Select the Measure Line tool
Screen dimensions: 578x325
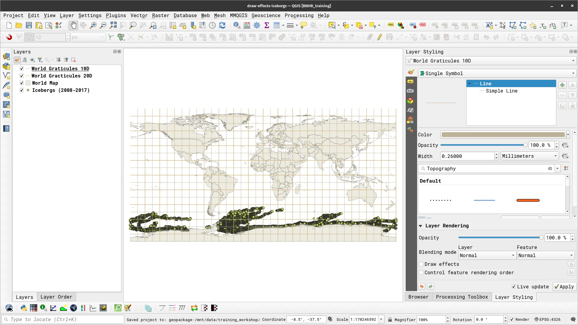290,25
